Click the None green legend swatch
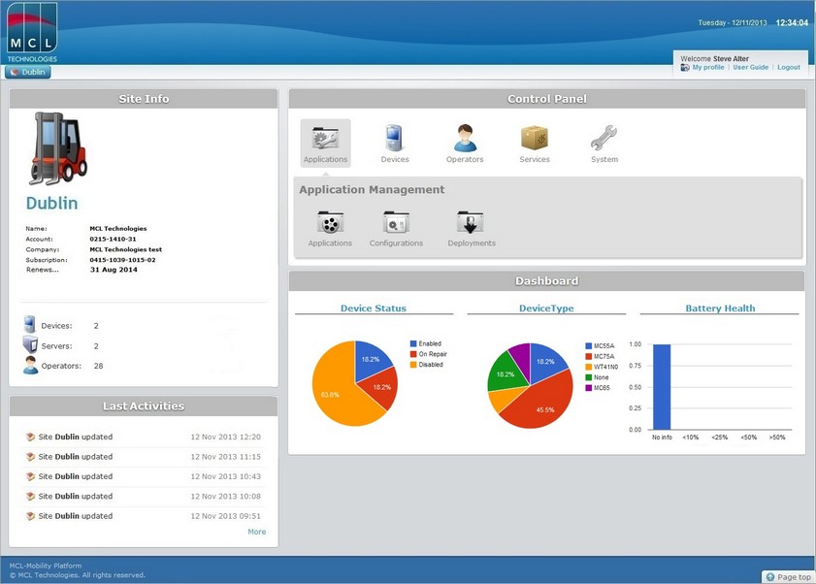The height and width of the screenshot is (584, 816). 589,376
